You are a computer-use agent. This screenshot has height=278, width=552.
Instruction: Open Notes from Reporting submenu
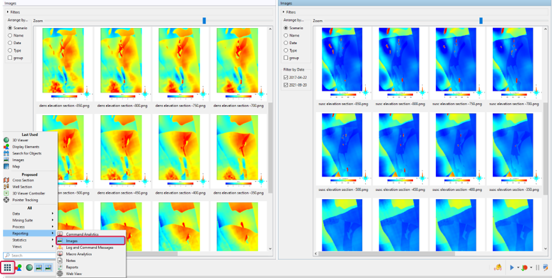pyautogui.click(x=91, y=260)
